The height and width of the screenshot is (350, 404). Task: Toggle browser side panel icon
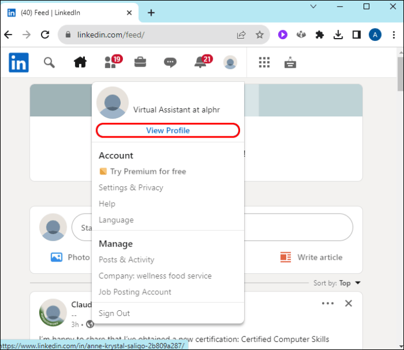(x=357, y=35)
